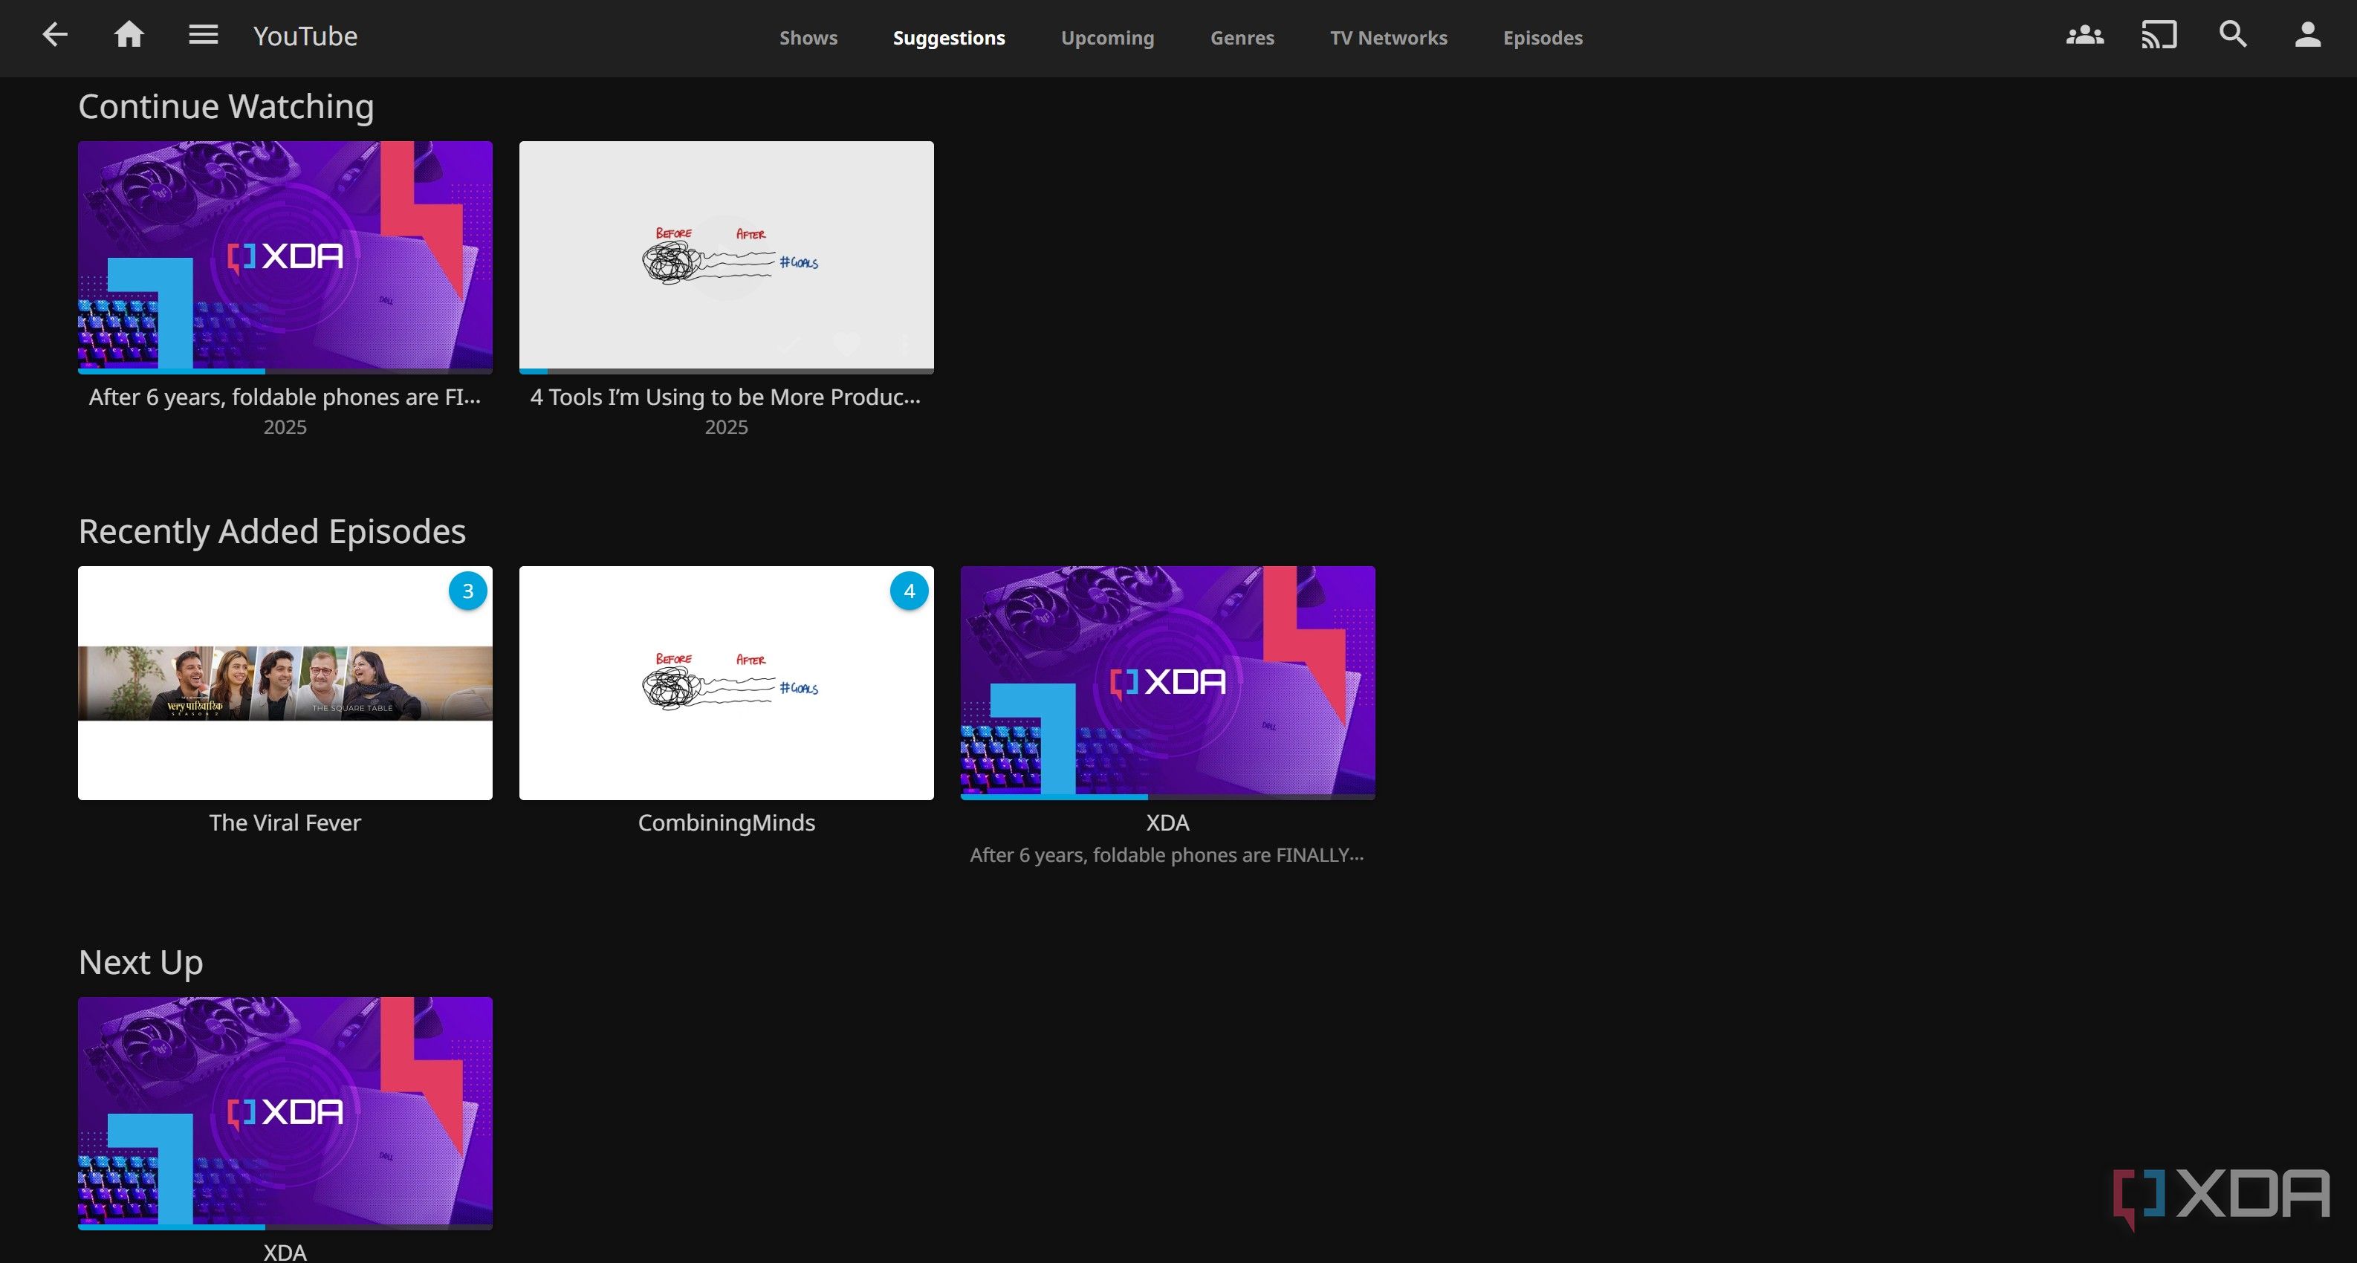This screenshot has height=1263, width=2357.
Task: Open CombiningMinds thumbnail in Recently Added
Action: pos(725,682)
